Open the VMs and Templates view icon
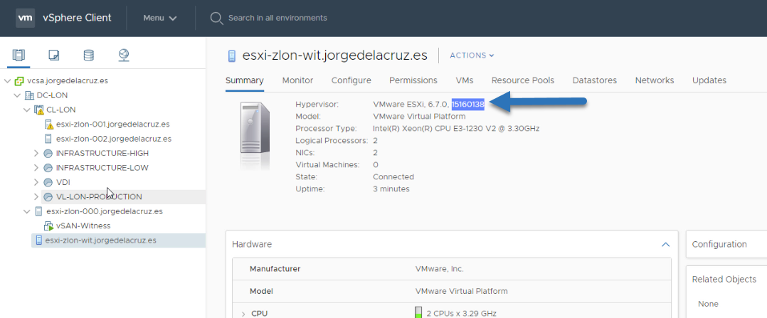This screenshot has height=318, width=767. pyautogui.click(x=54, y=55)
